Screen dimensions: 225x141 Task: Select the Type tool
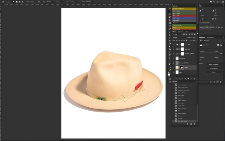[170, 55]
